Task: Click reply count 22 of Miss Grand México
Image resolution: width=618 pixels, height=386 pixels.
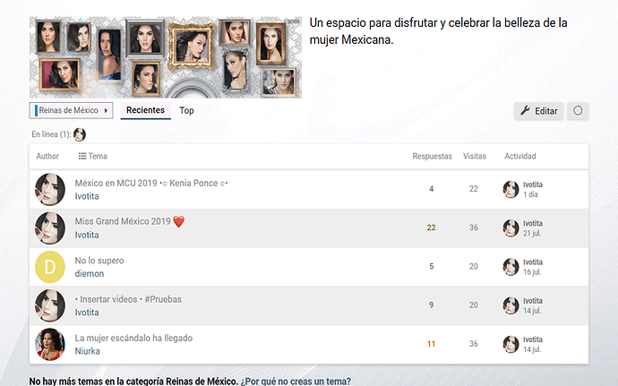Action: 431,227
